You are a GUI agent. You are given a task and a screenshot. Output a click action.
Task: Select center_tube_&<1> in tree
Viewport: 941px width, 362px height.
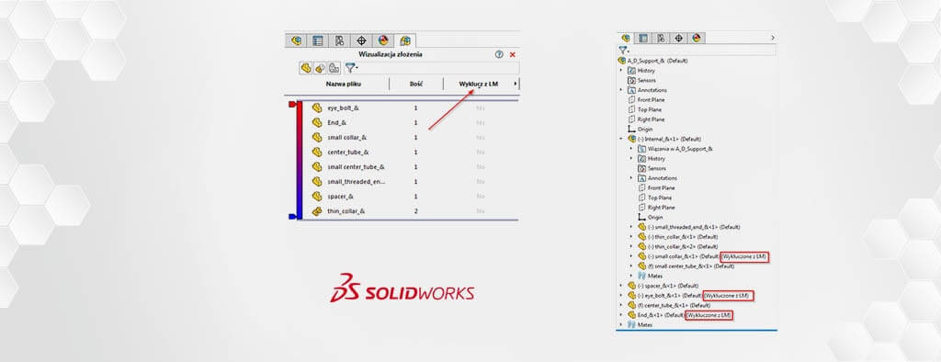tap(668, 305)
